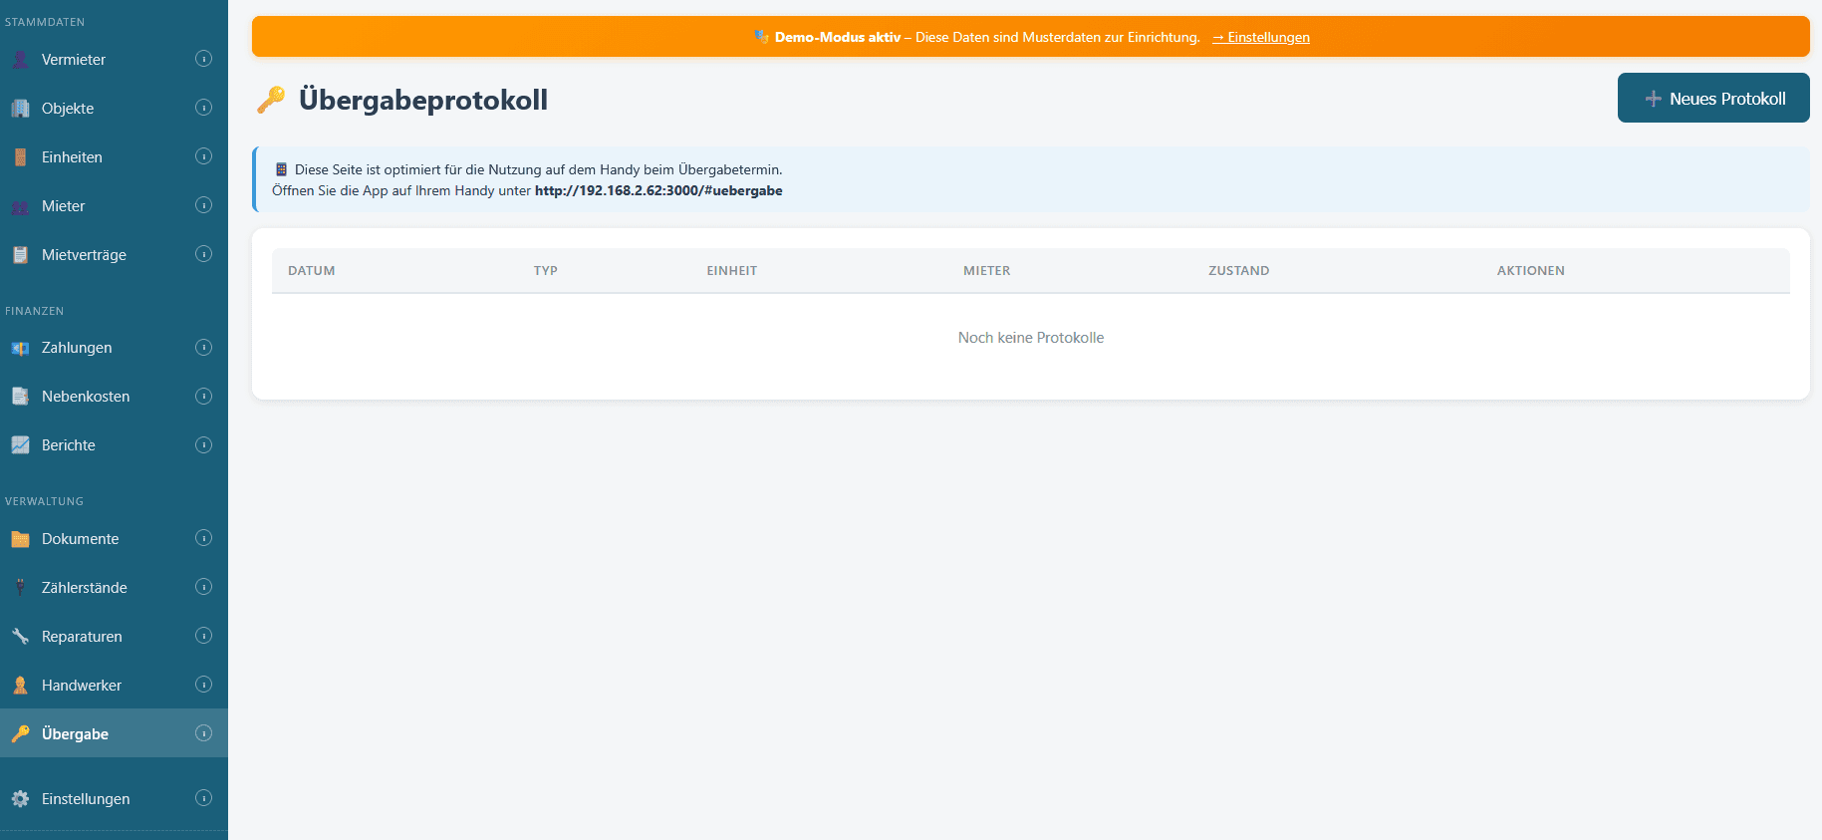This screenshot has height=840, width=1822.
Task: Navigate to Zählerstände
Action: (84, 588)
